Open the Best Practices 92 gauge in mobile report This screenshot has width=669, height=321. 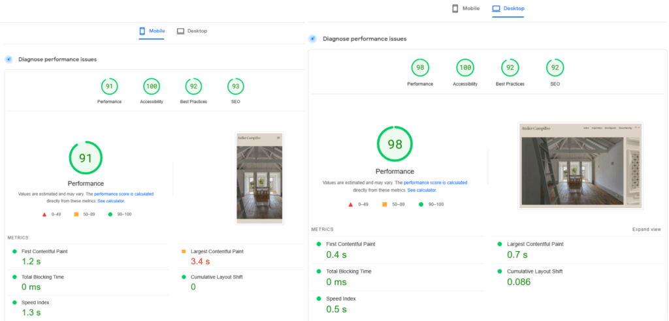193,87
